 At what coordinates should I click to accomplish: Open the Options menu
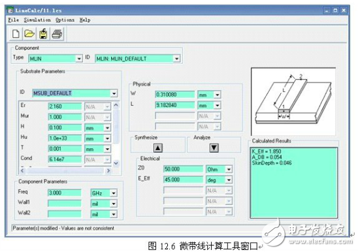[x=65, y=20]
